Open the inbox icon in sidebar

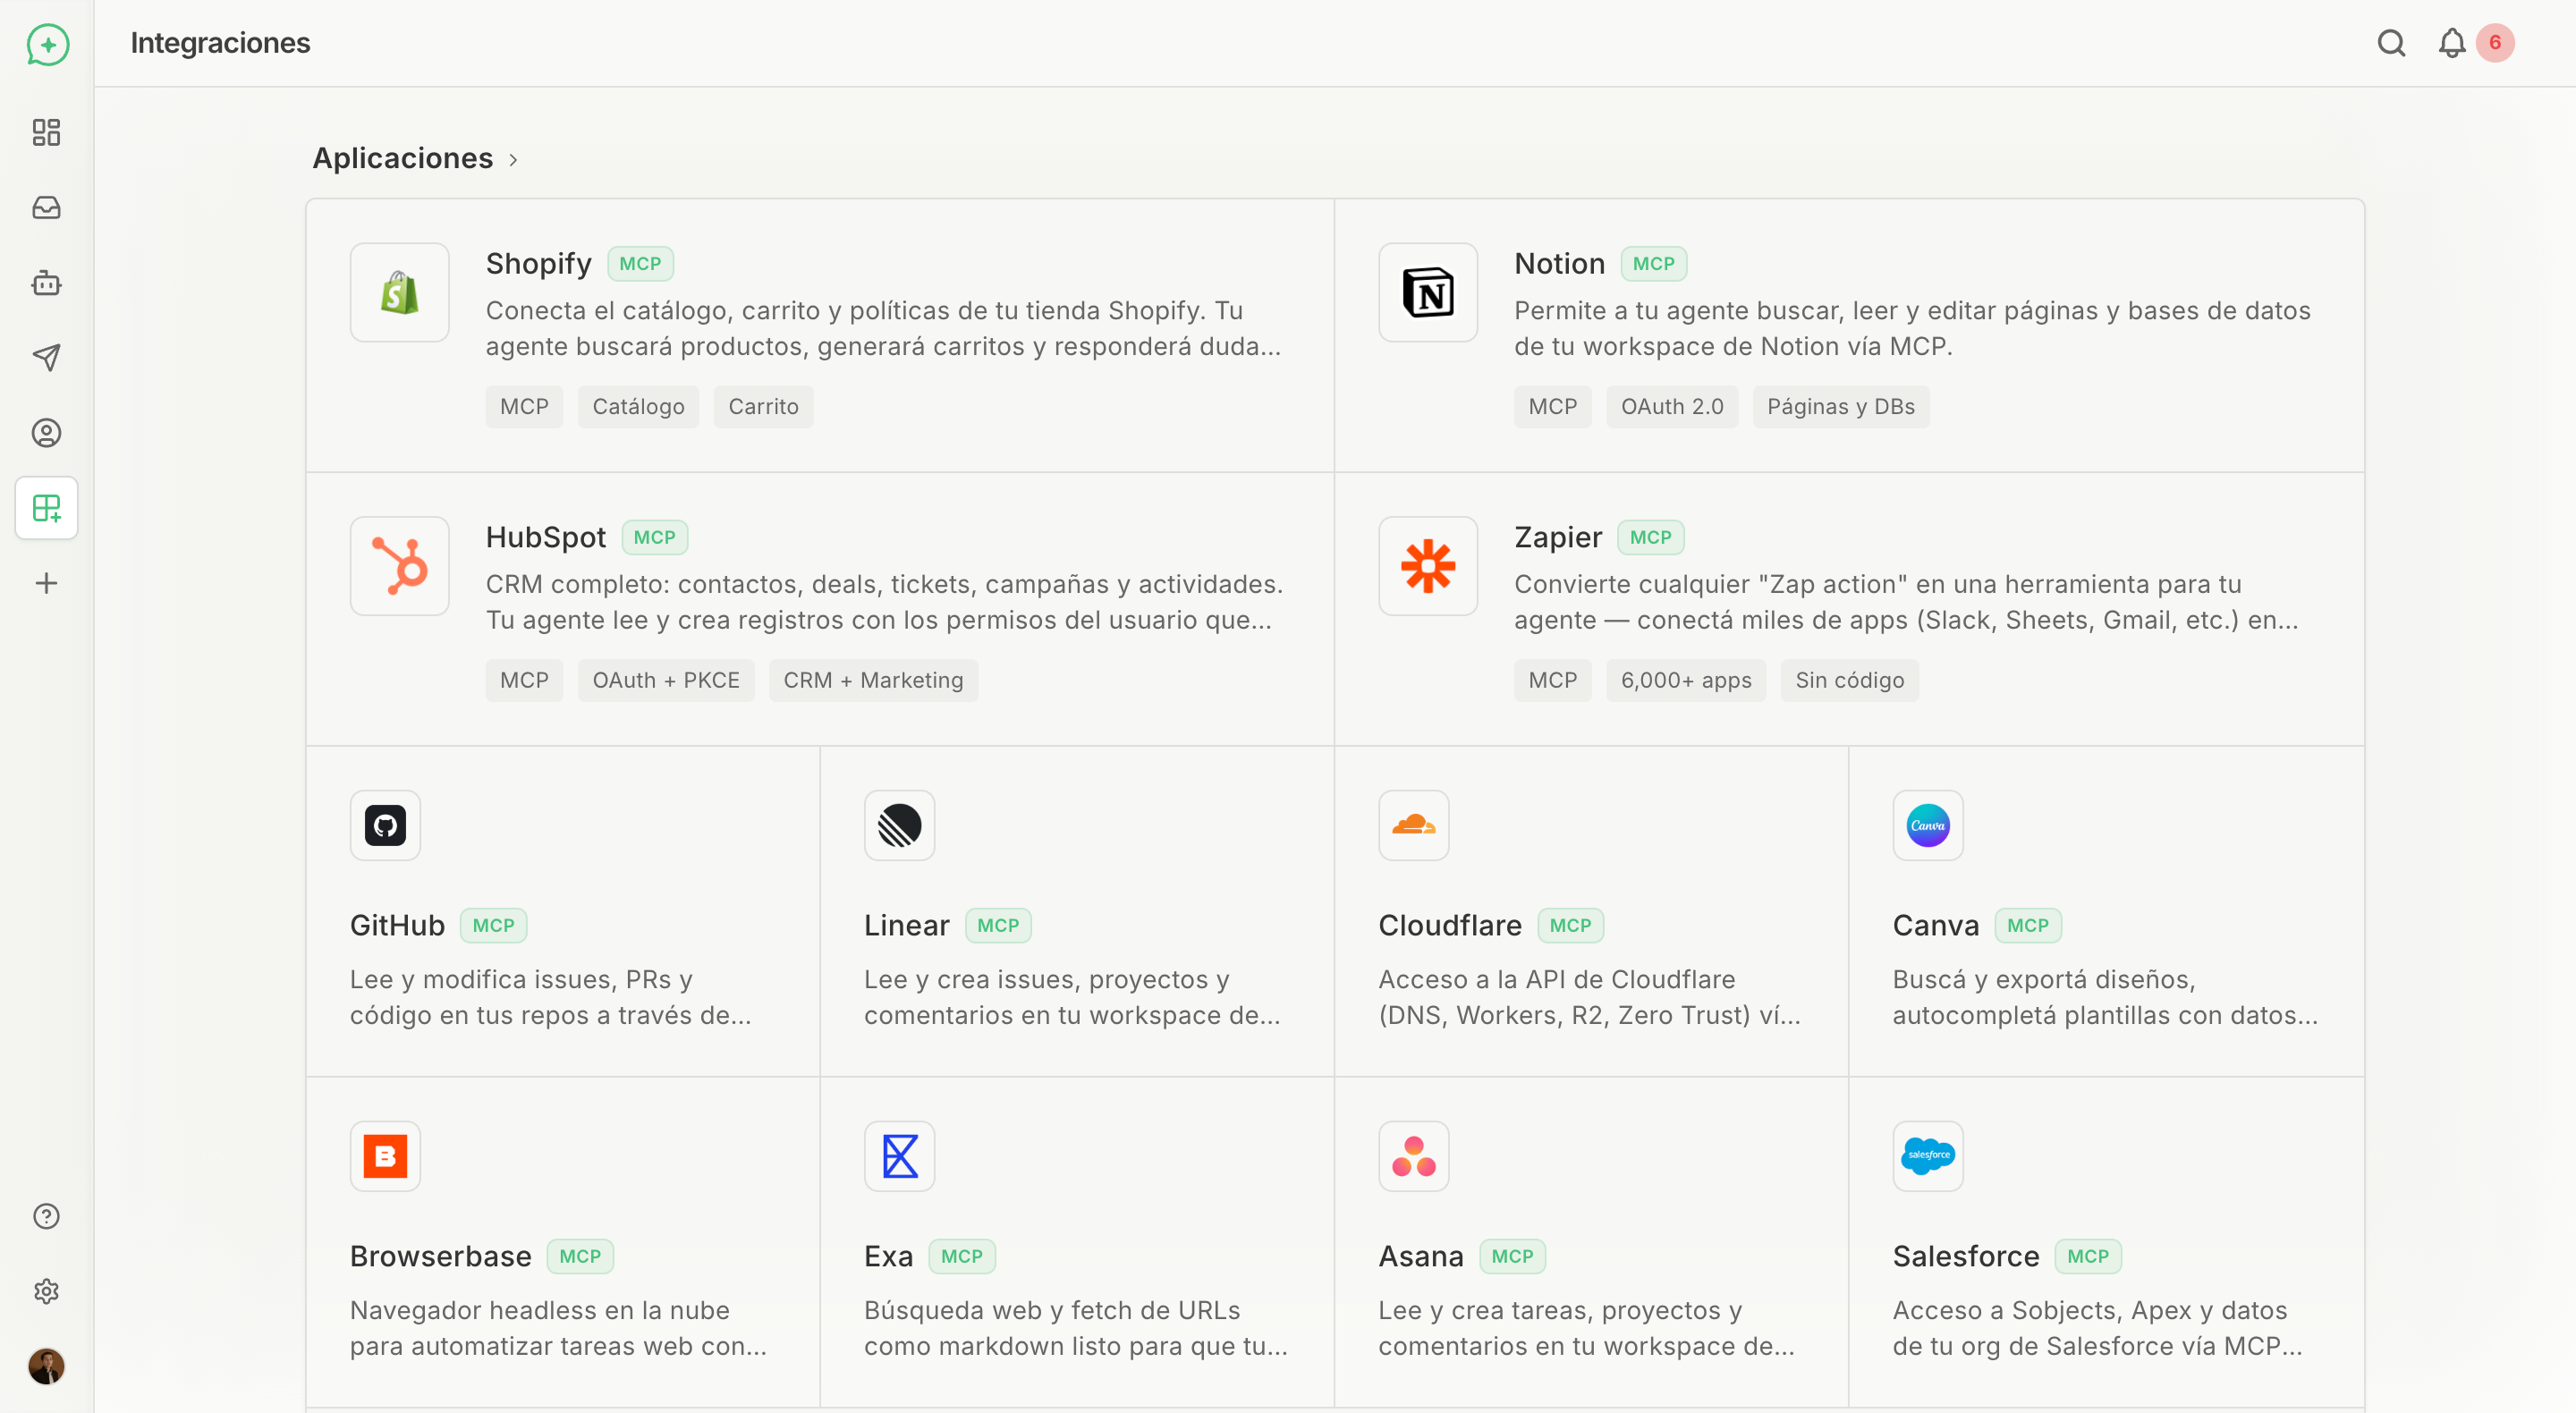coord(46,207)
